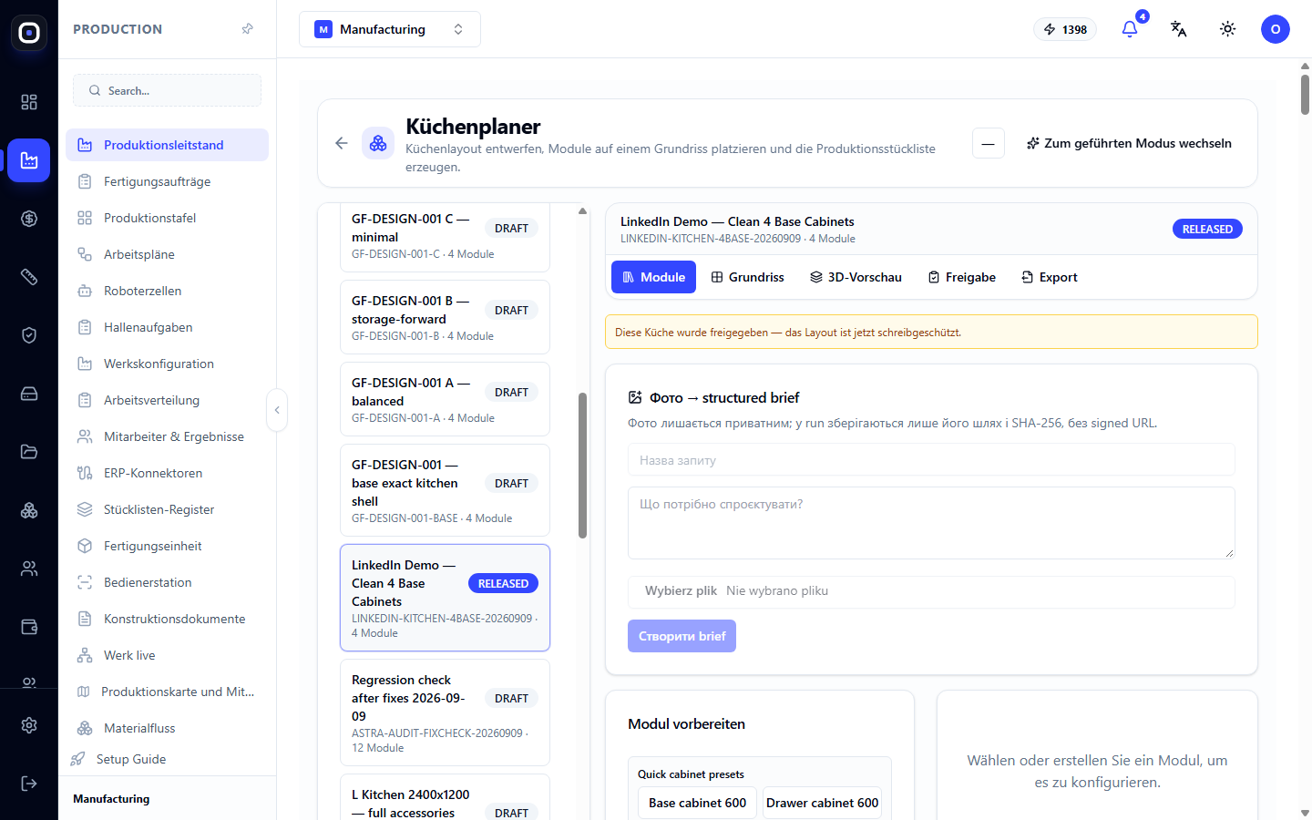Select the dollar finance icon in the rail

coord(29,219)
